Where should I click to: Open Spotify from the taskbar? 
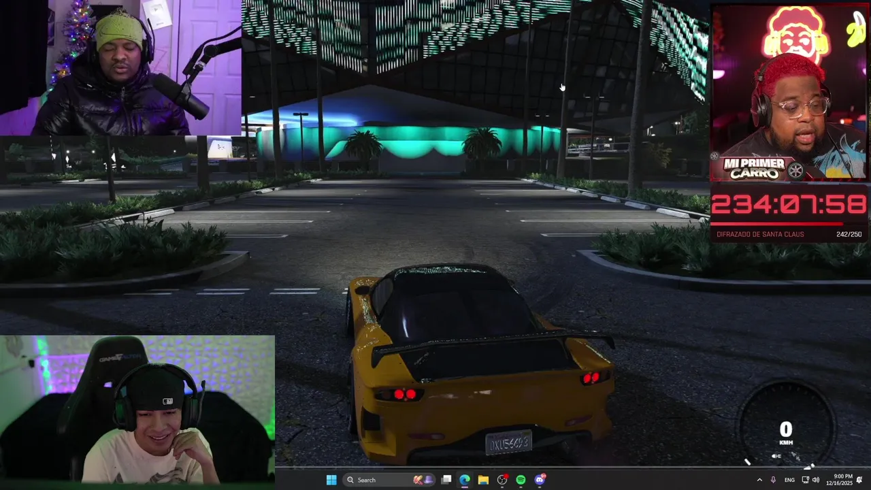coord(521,480)
